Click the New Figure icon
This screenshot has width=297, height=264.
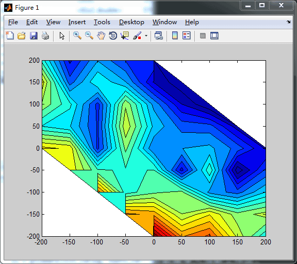point(10,36)
